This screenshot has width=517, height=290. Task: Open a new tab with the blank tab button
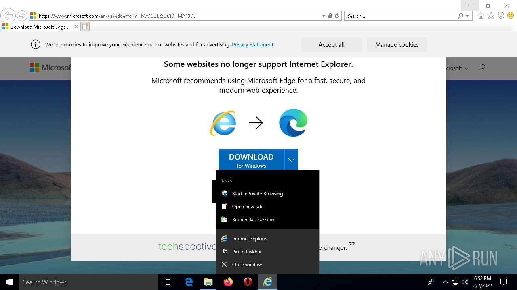(85, 27)
